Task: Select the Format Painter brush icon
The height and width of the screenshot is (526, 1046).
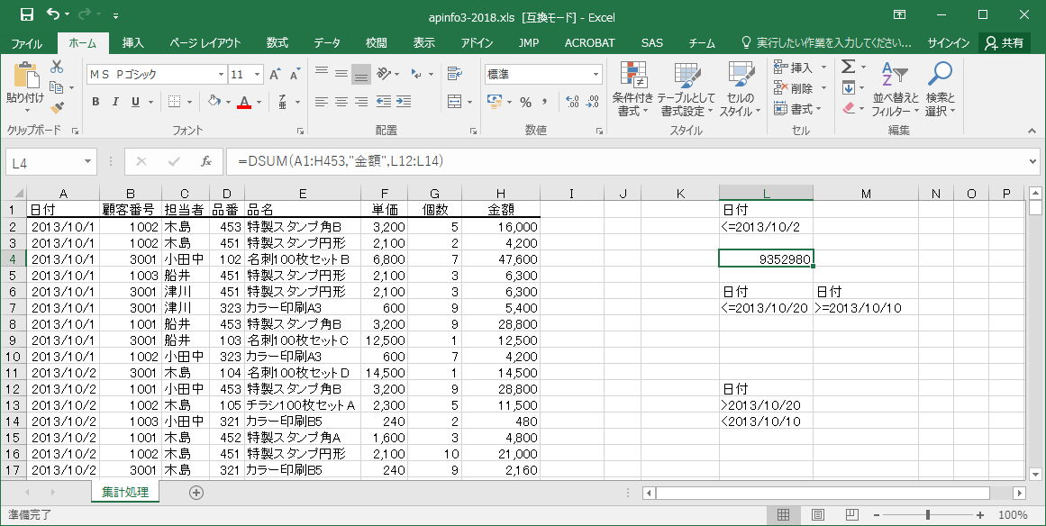Action: (57, 107)
